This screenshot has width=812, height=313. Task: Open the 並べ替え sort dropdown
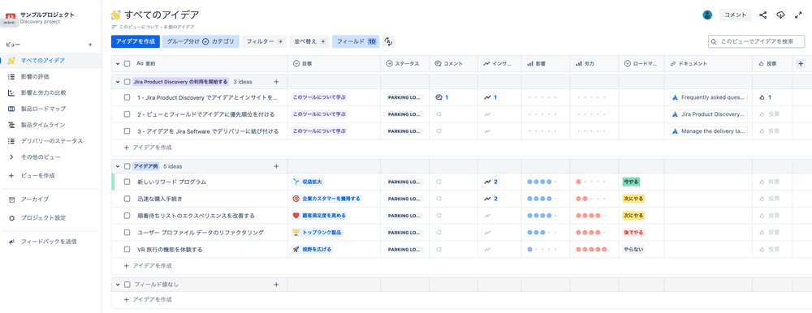309,41
